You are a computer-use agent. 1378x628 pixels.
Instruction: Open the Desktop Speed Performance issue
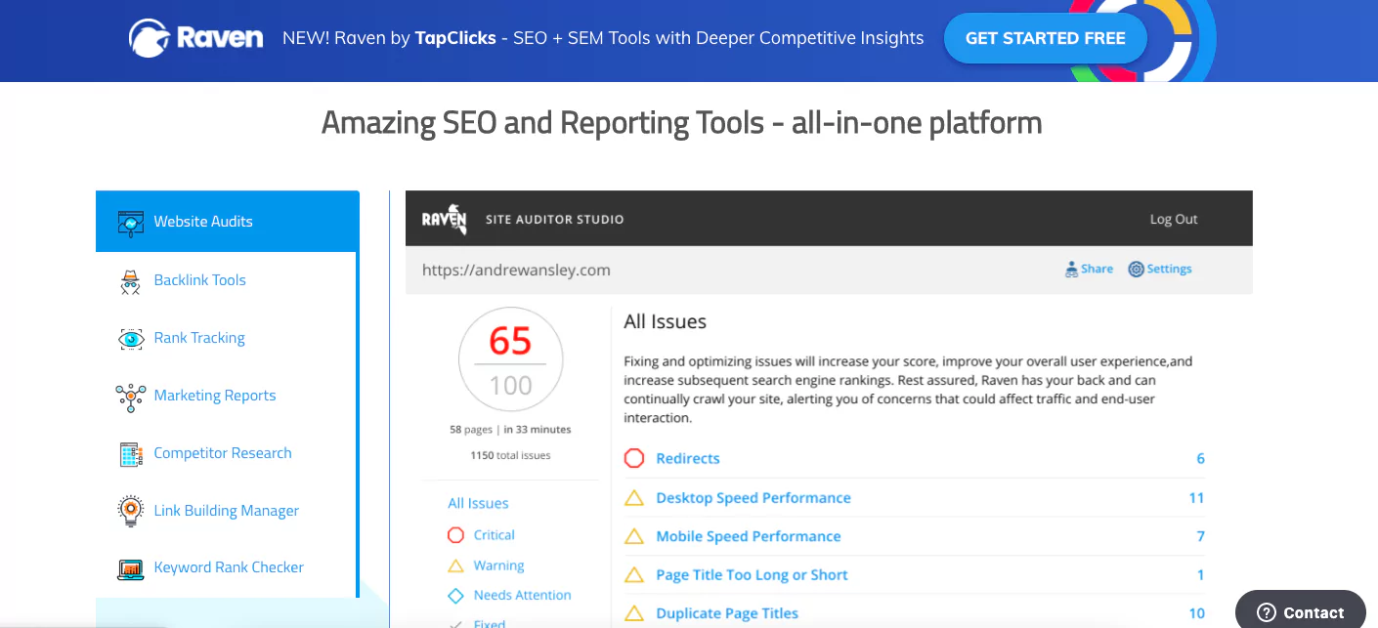pyautogui.click(x=754, y=498)
